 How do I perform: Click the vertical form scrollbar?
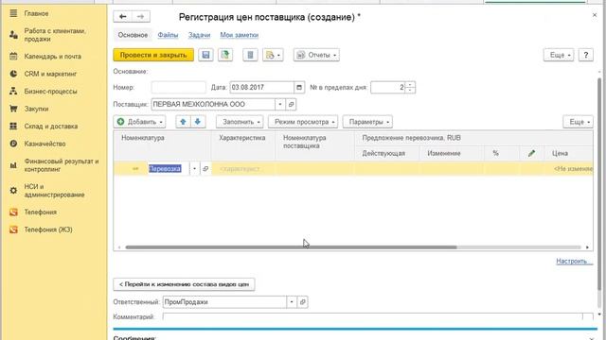coord(599,184)
